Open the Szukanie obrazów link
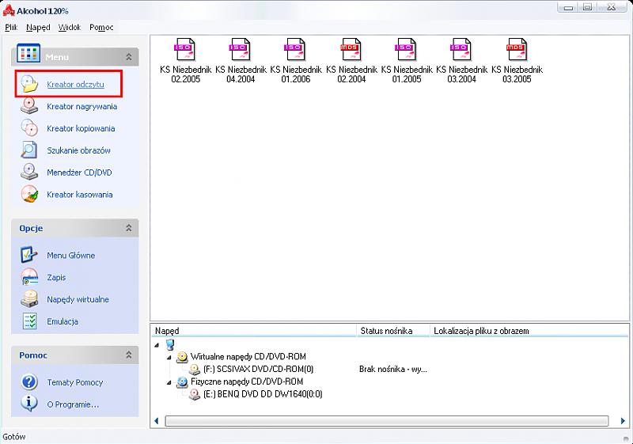 [x=78, y=150]
